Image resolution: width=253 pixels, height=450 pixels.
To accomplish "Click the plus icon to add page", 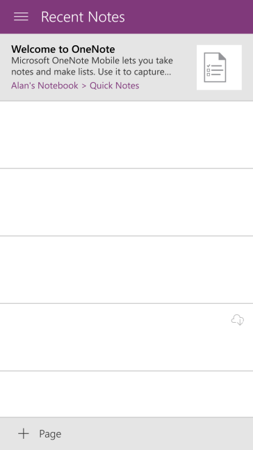I will 24,433.
